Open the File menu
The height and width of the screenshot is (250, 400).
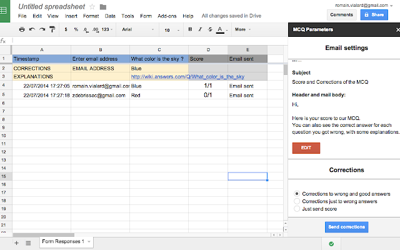[22, 16]
